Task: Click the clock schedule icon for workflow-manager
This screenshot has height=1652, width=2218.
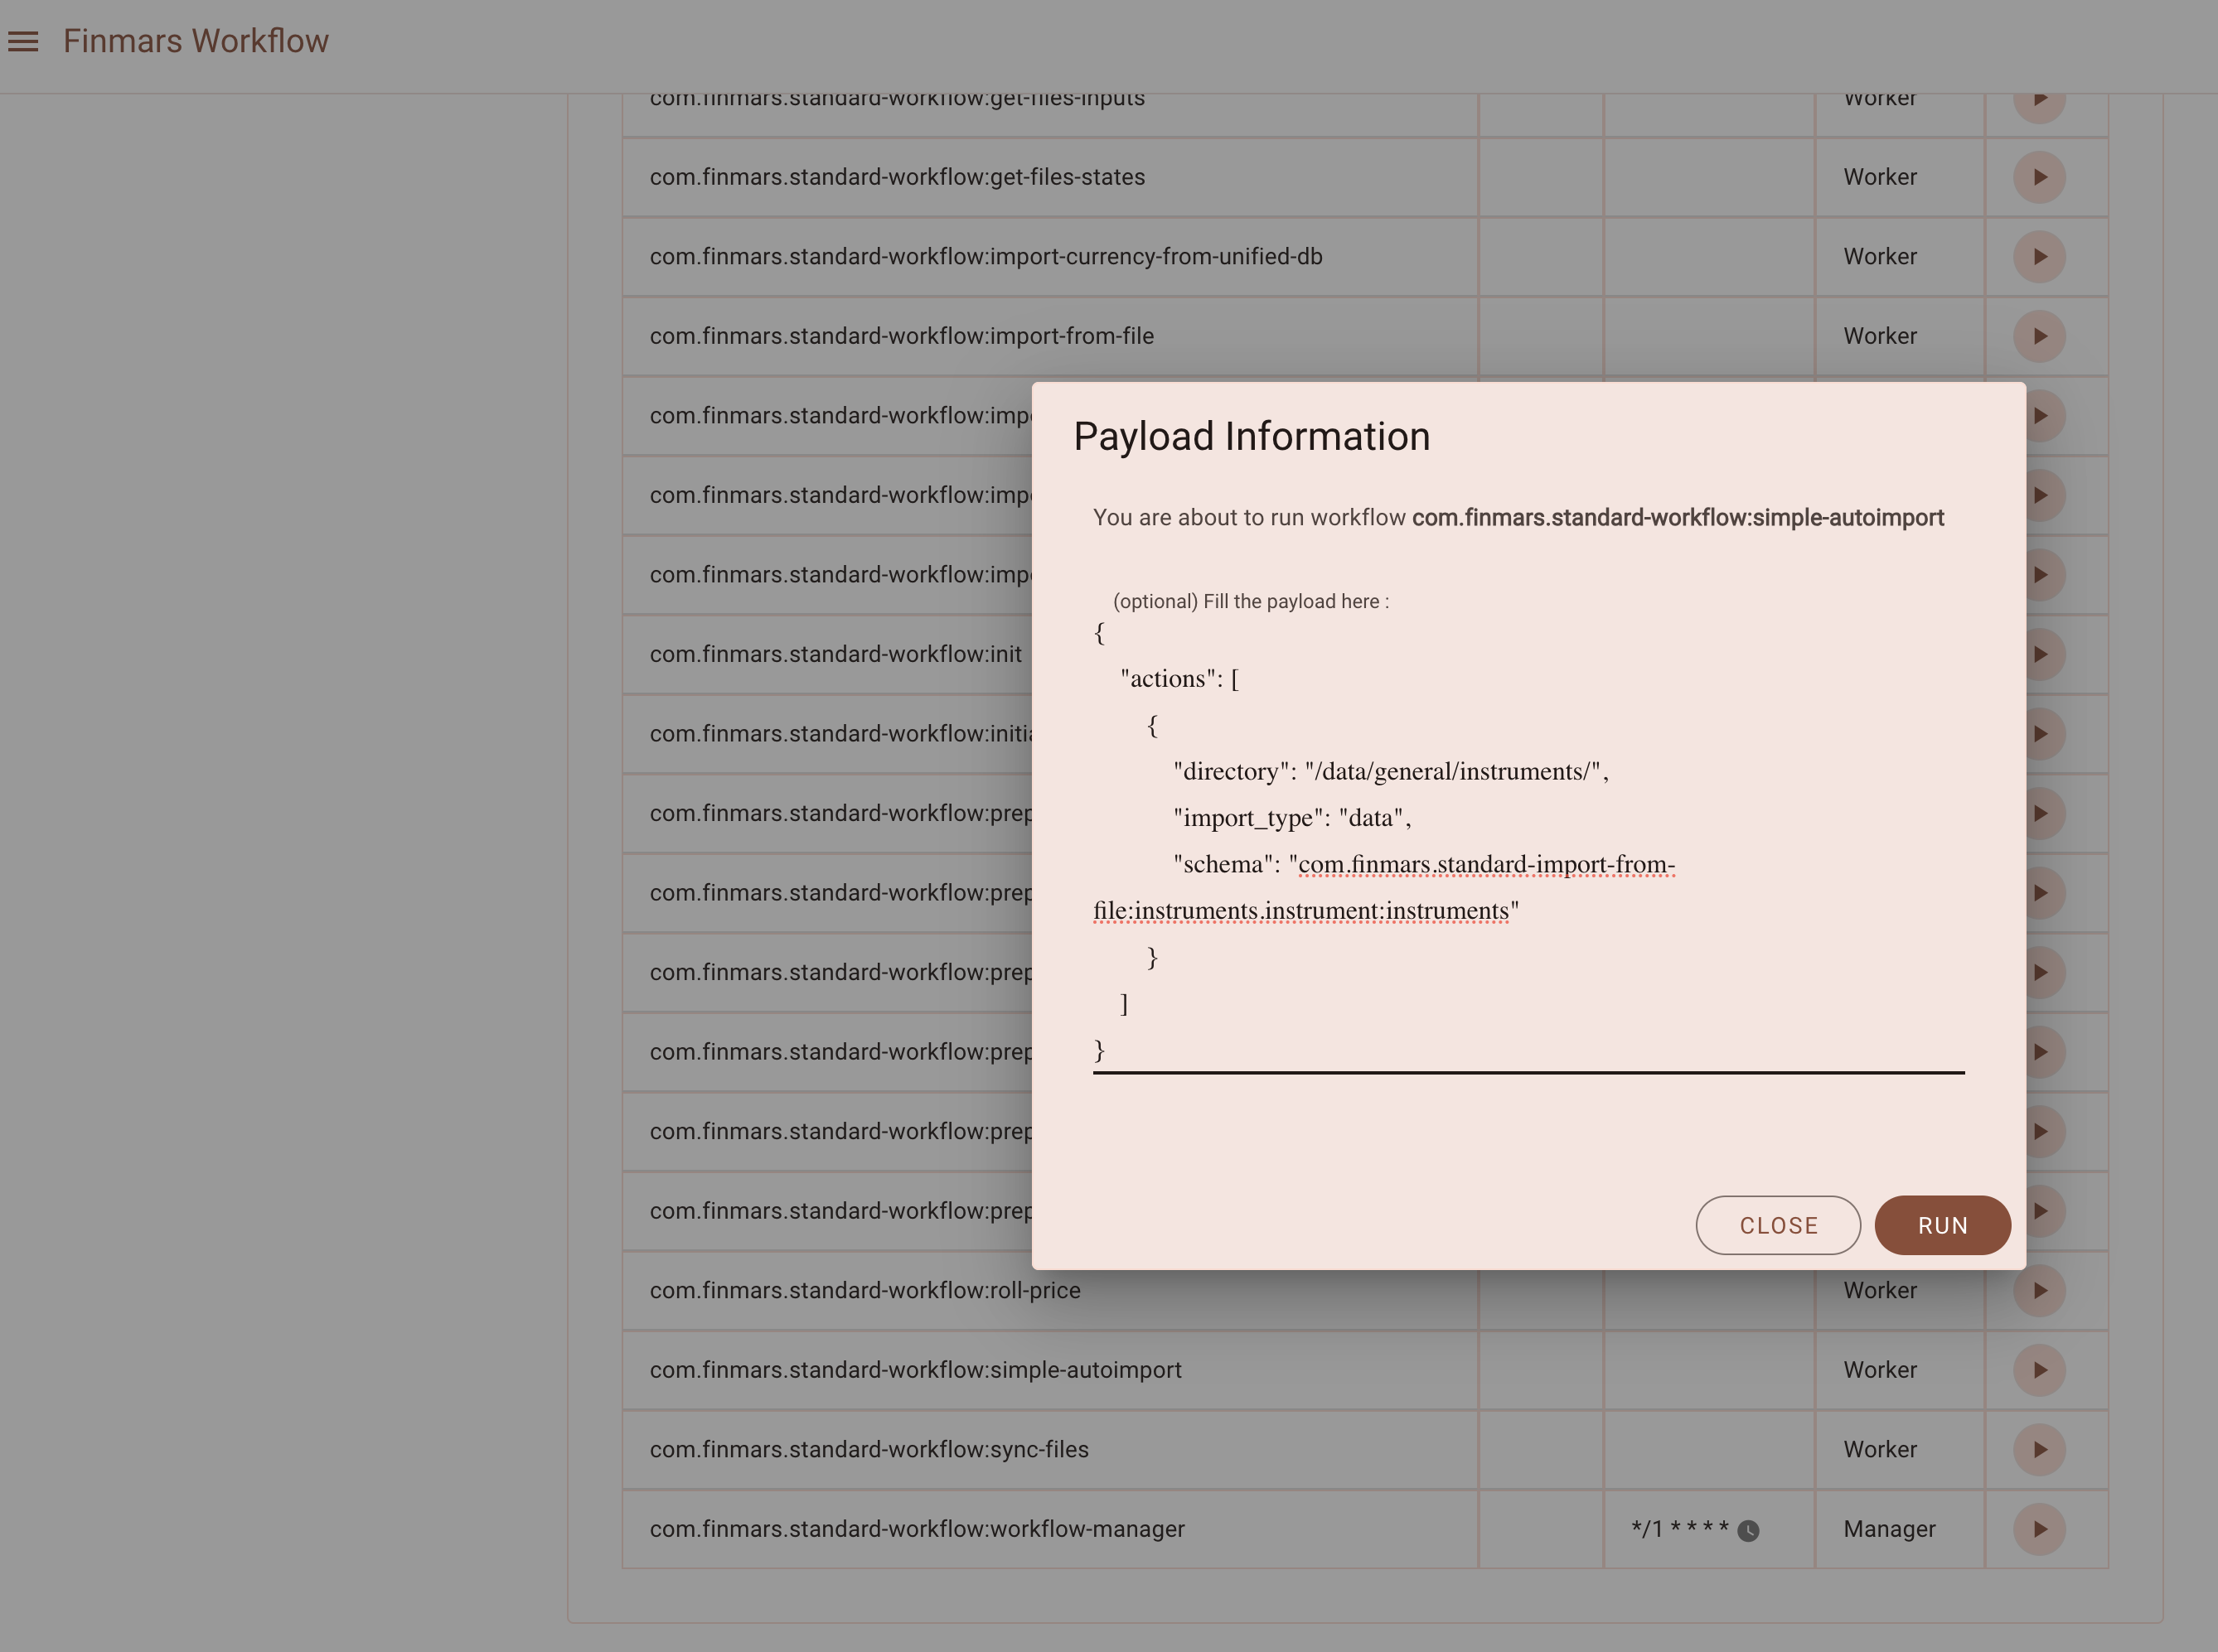Action: [1748, 1530]
